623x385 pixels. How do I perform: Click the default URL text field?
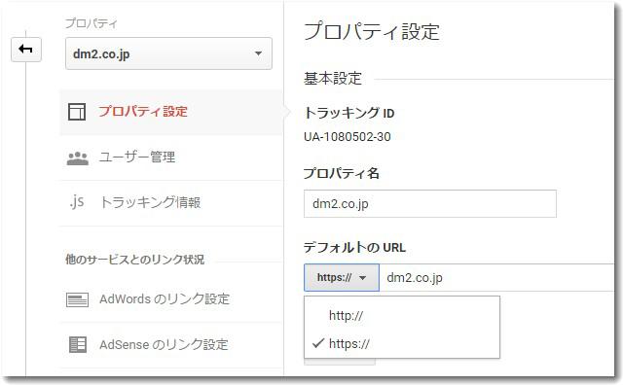(x=496, y=277)
